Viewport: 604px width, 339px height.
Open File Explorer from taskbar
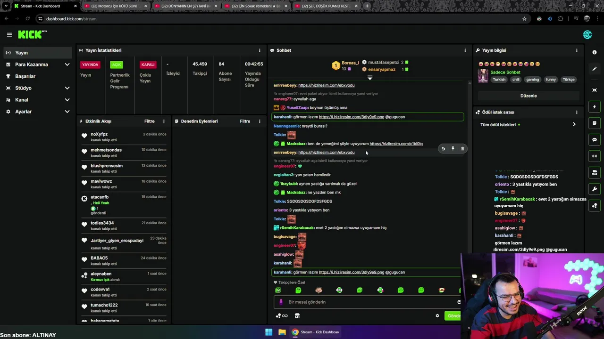tap(282, 332)
